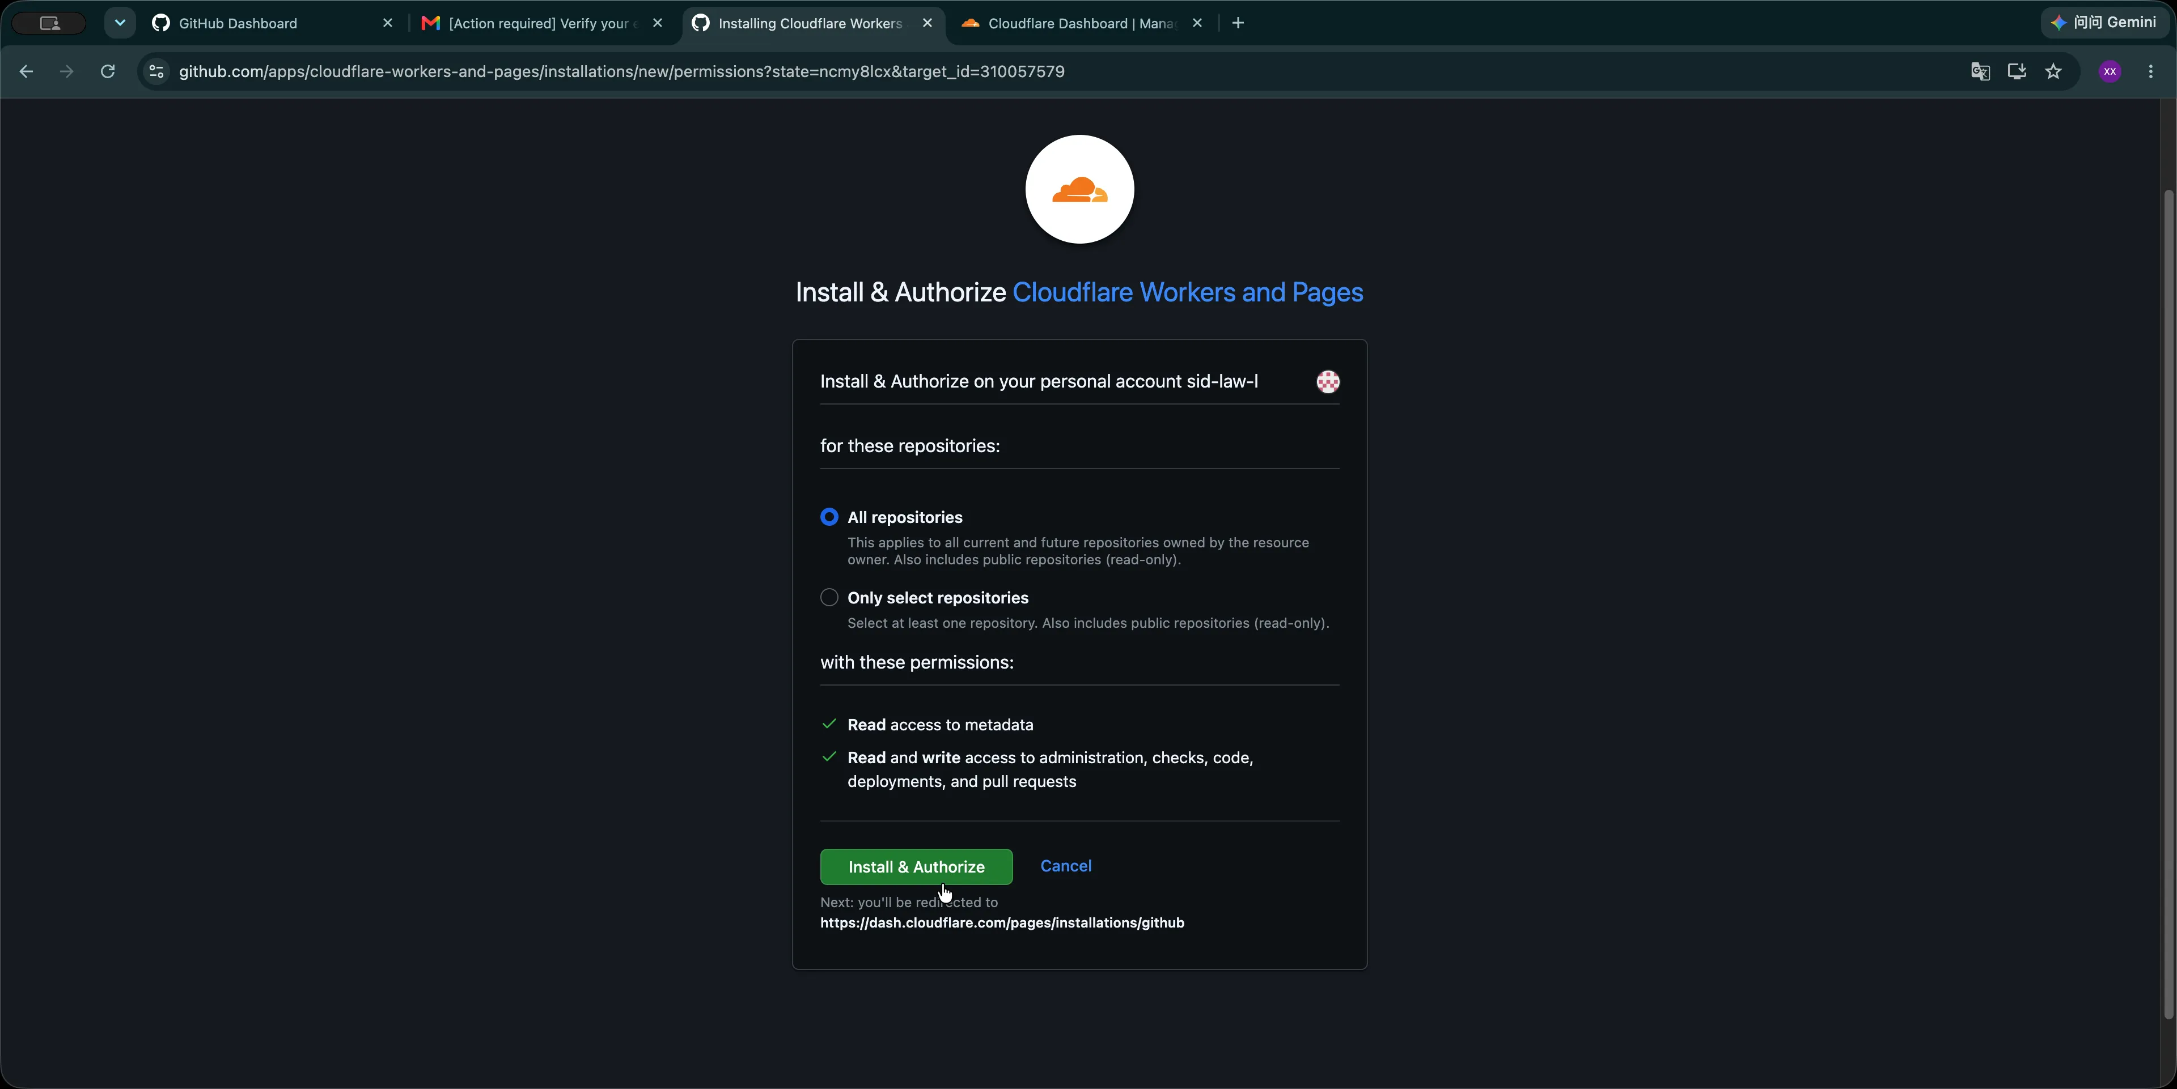Open the Cloudflare Workers and Pages link
The image size is (2177, 1089).
(1187, 292)
